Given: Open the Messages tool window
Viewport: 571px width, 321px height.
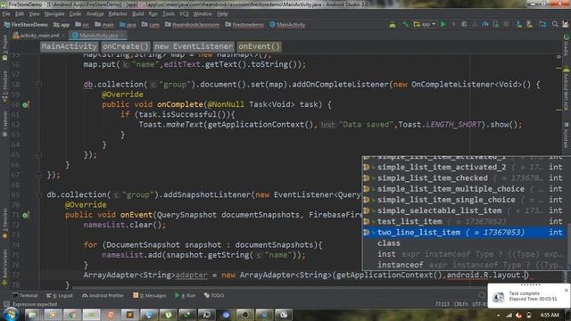Looking at the screenshot, I should pos(149,295).
